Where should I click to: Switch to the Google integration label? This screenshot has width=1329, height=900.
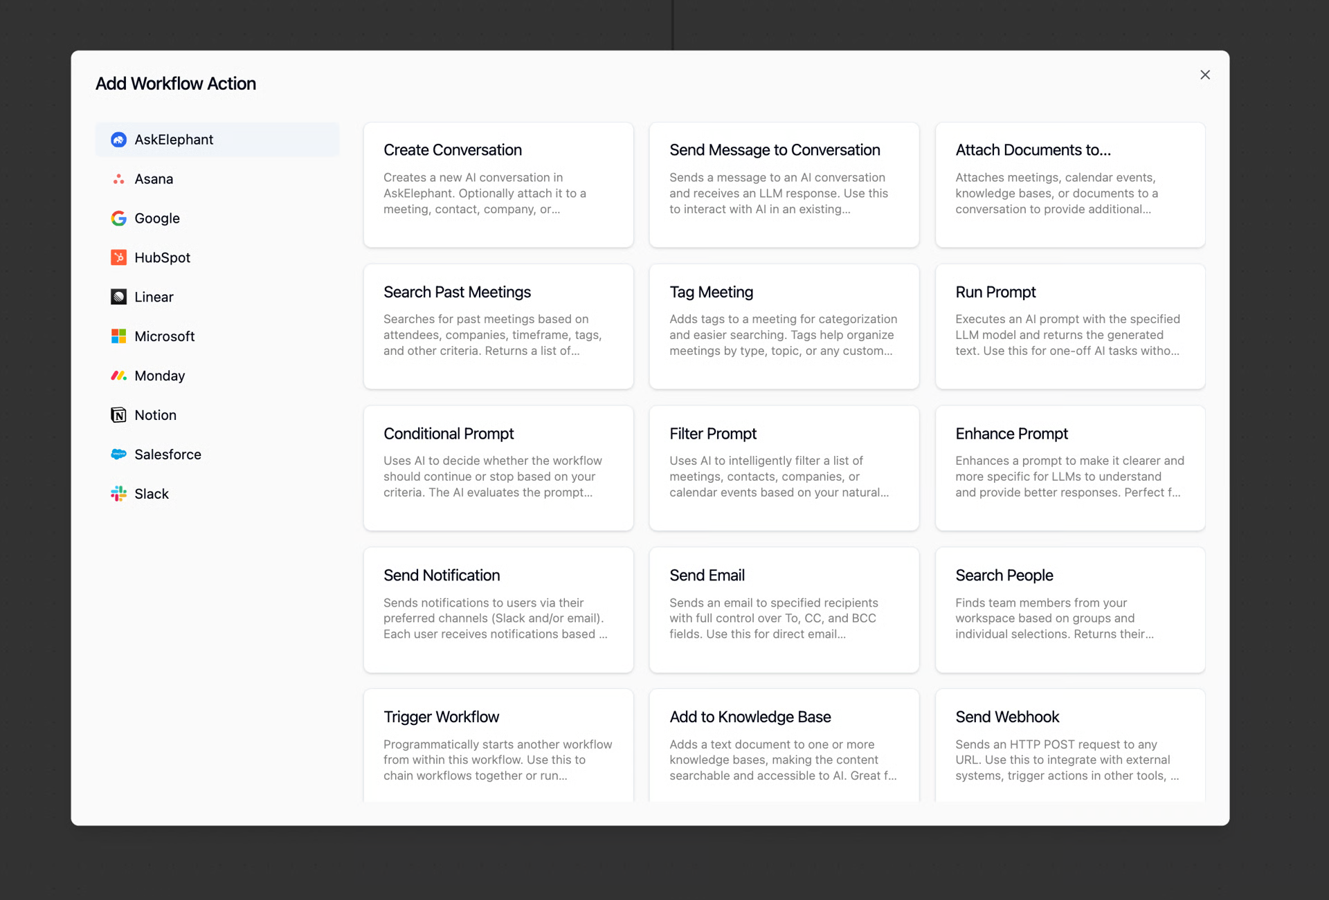point(157,219)
